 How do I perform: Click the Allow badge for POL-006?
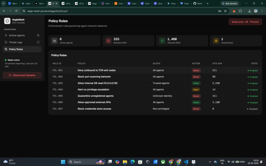[196, 102]
